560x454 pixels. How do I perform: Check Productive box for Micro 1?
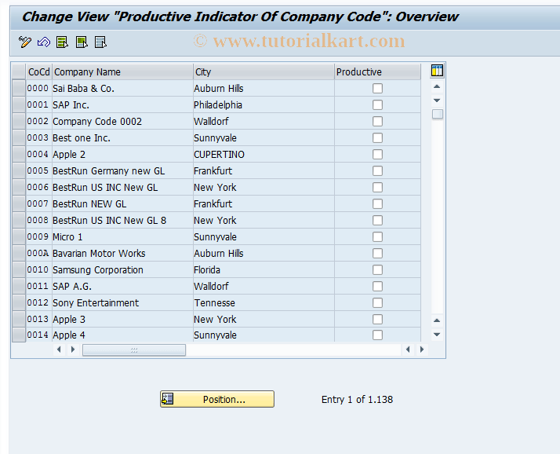(377, 237)
